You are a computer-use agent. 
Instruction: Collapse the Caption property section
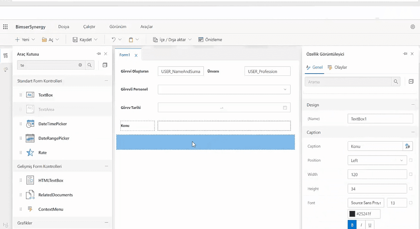click(x=413, y=132)
